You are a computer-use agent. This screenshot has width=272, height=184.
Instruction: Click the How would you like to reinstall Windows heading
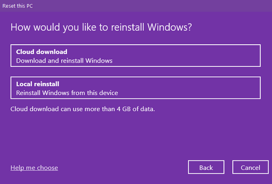(x=101, y=27)
